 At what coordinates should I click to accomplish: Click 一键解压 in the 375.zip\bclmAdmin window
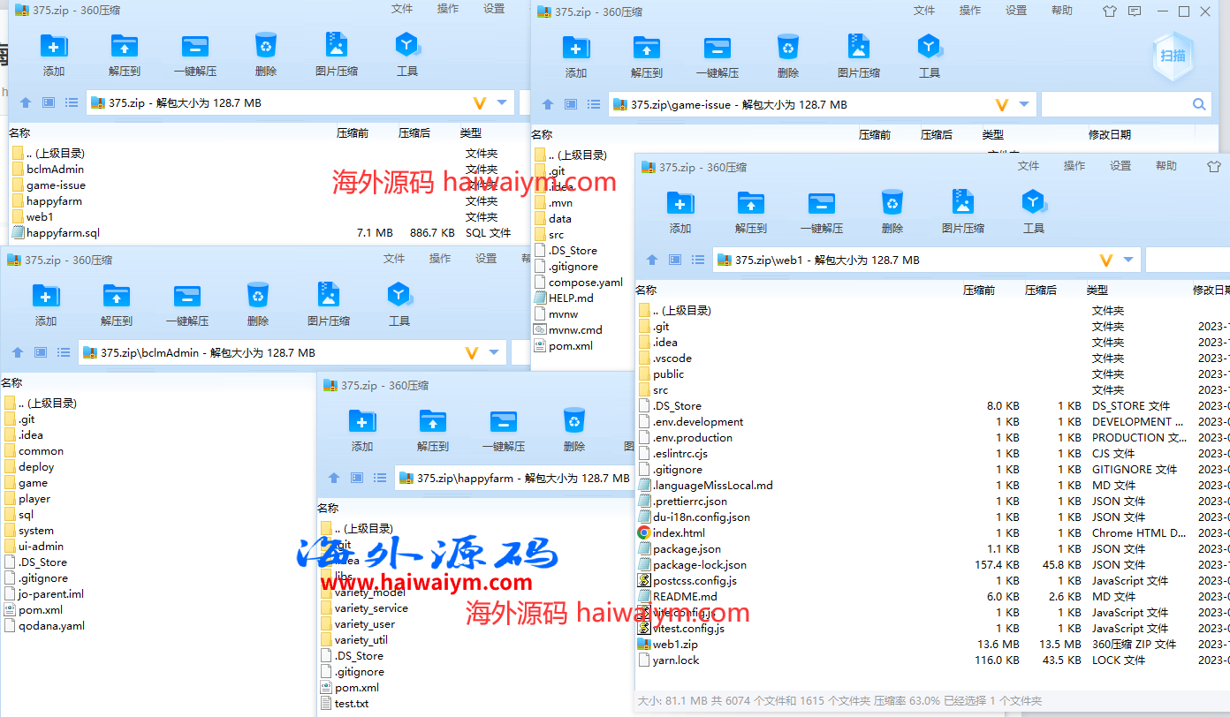(186, 304)
